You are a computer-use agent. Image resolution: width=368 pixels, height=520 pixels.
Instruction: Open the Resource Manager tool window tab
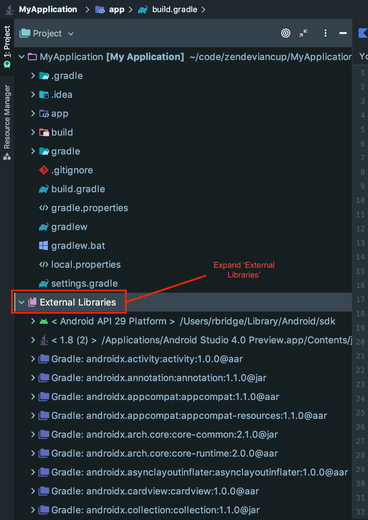coord(7,122)
